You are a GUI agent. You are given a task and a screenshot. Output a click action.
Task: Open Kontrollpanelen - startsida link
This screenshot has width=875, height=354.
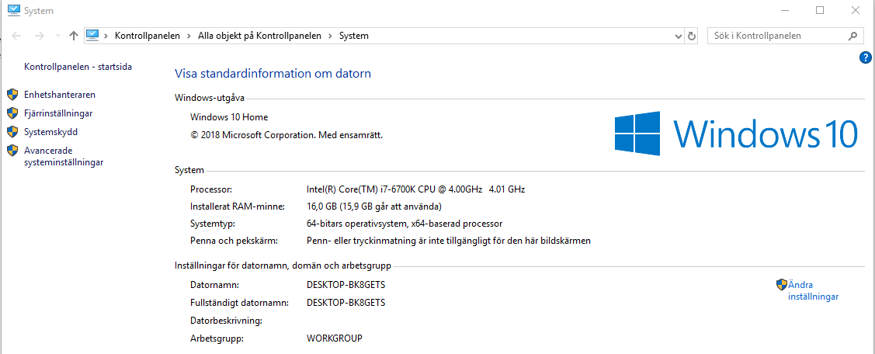click(x=78, y=67)
